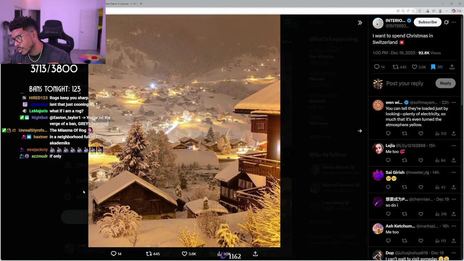Click the Subscribe button
This screenshot has height=261, width=464.
[427, 22]
